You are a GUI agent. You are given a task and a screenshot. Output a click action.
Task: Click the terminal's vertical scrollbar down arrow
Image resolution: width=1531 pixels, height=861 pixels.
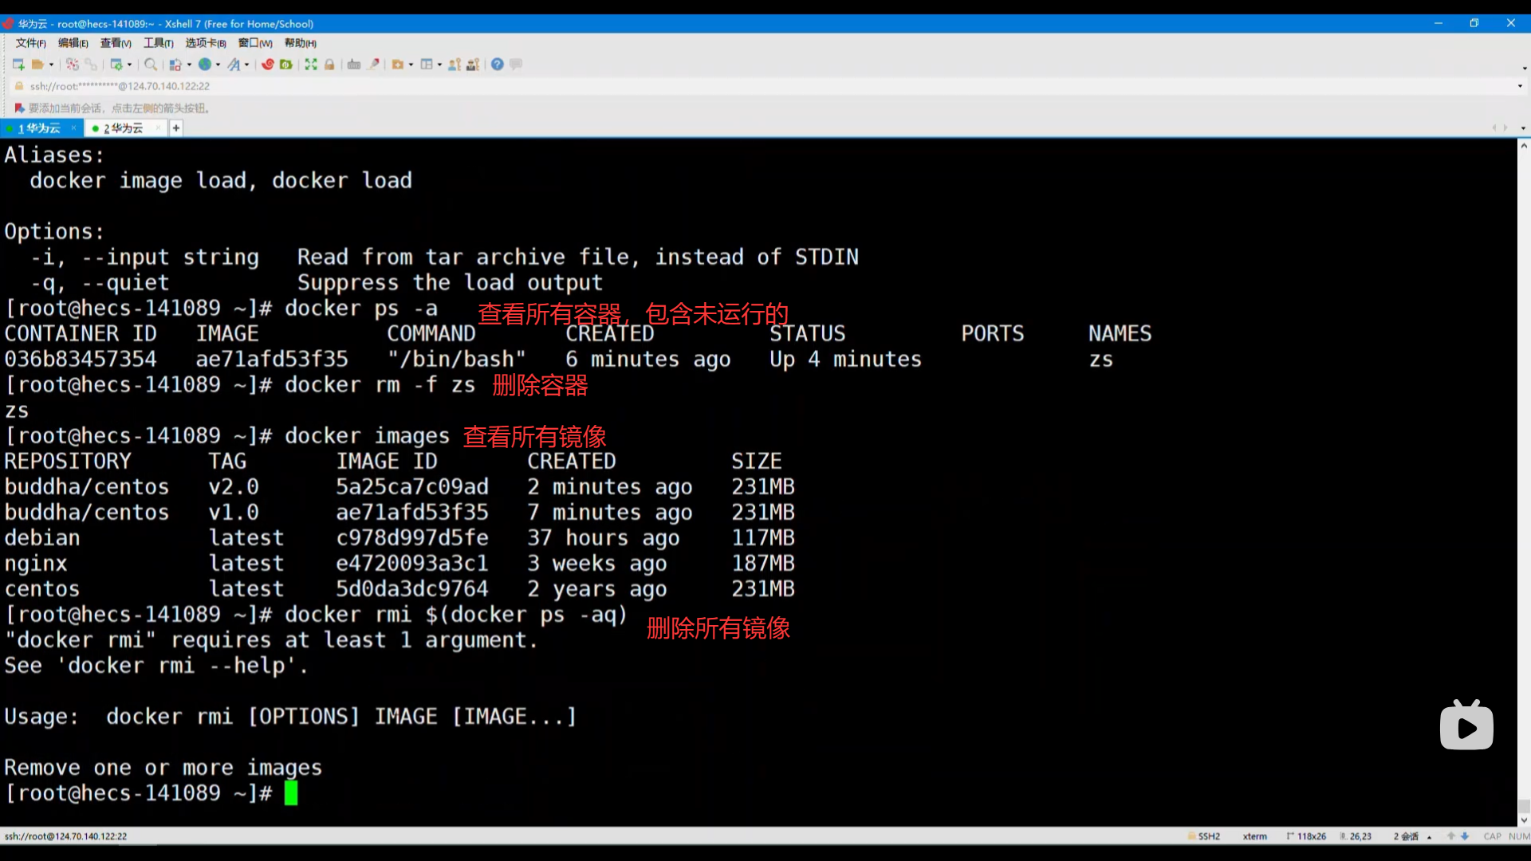[x=1524, y=820]
